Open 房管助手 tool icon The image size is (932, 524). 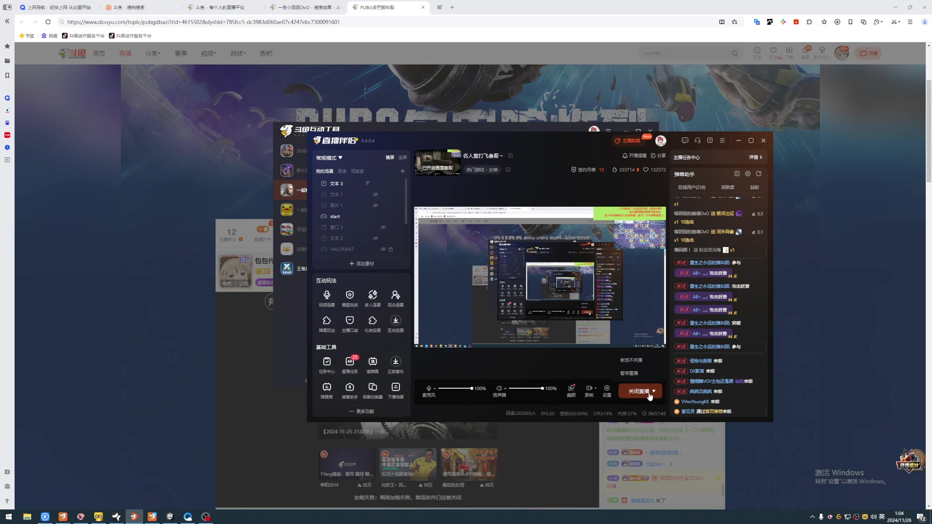pyautogui.click(x=349, y=391)
